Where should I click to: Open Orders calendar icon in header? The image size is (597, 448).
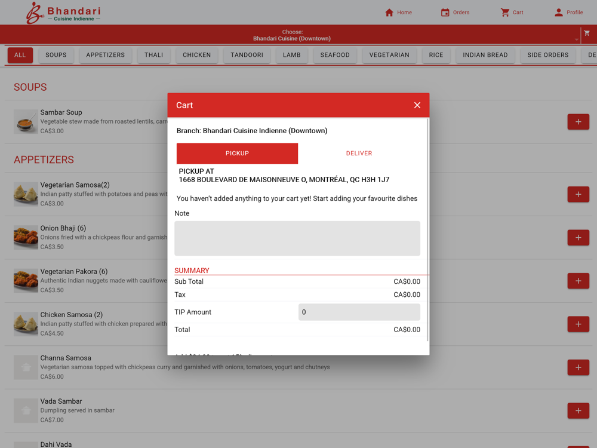pyautogui.click(x=445, y=13)
